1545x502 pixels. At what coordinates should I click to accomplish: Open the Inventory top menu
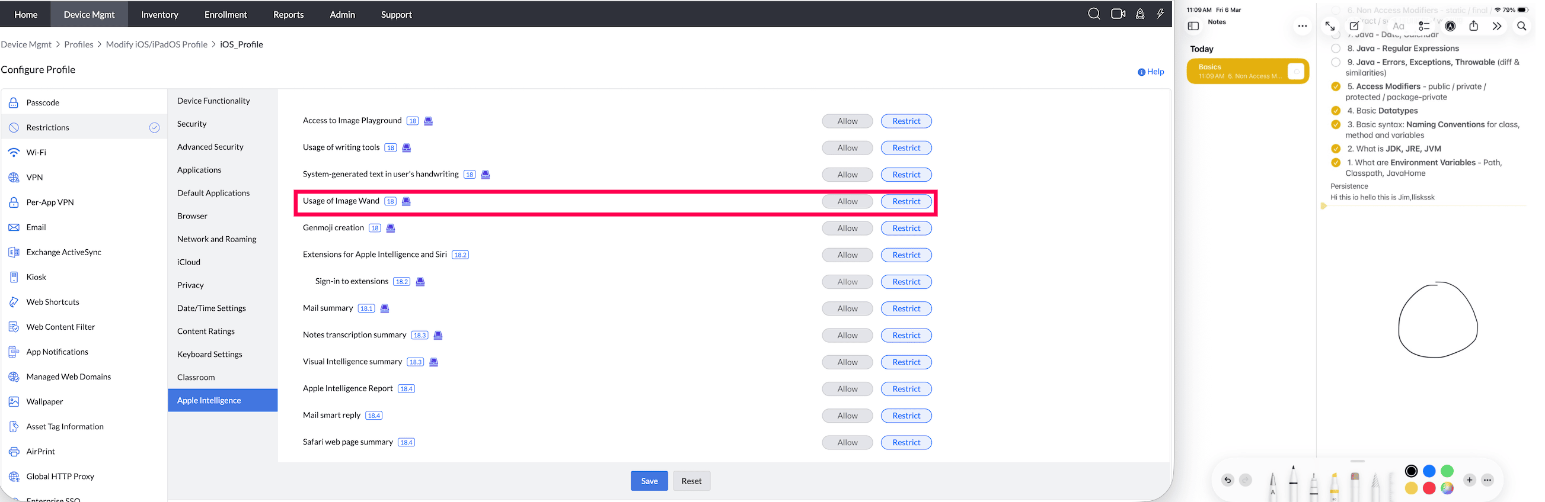(x=159, y=14)
